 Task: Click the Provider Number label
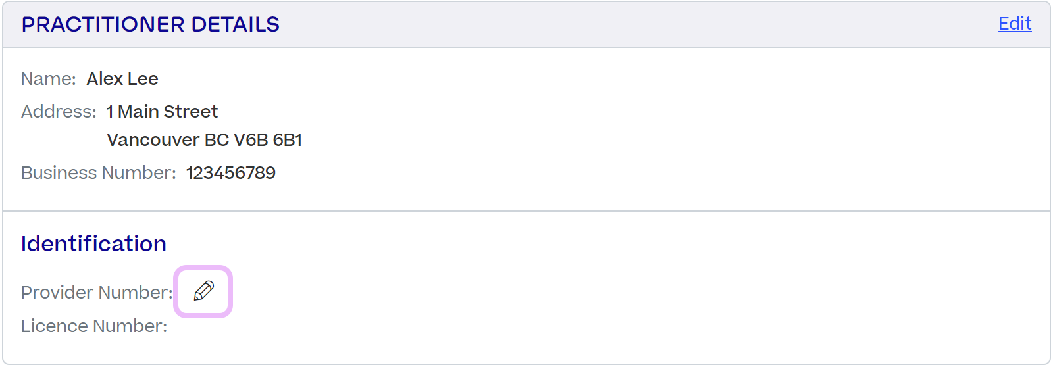pos(97,292)
